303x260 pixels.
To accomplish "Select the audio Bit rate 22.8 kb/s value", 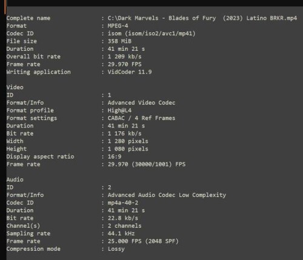I will tap(123, 218).
